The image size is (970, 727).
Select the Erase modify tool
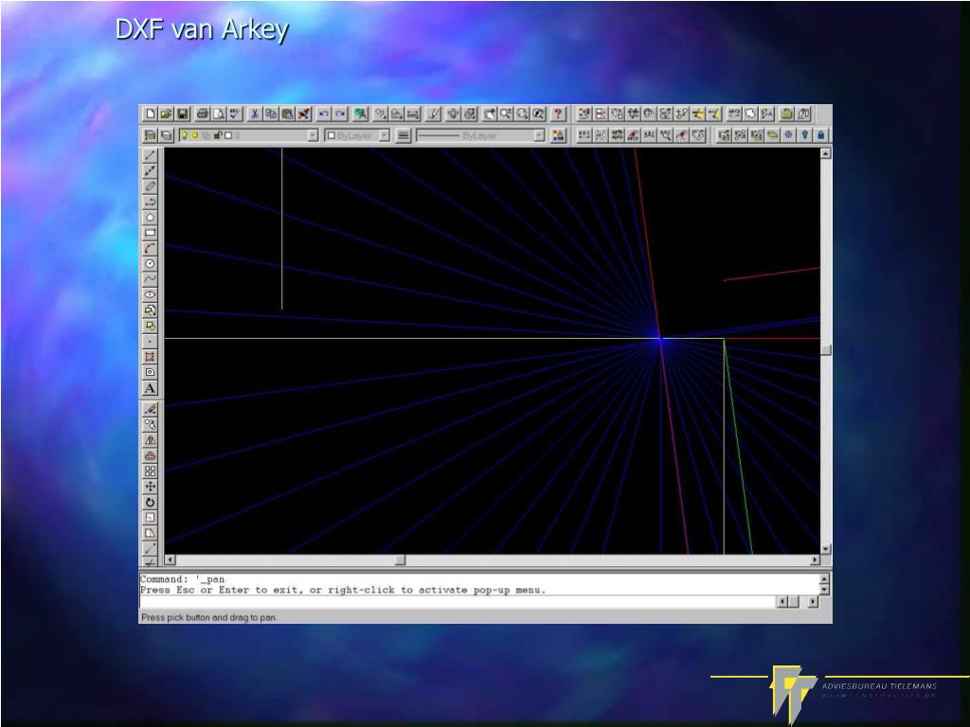[x=150, y=409]
